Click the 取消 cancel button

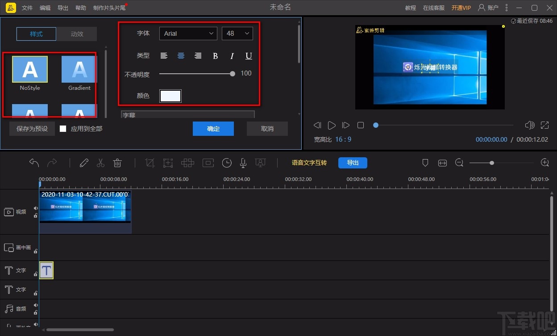point(267,129)
